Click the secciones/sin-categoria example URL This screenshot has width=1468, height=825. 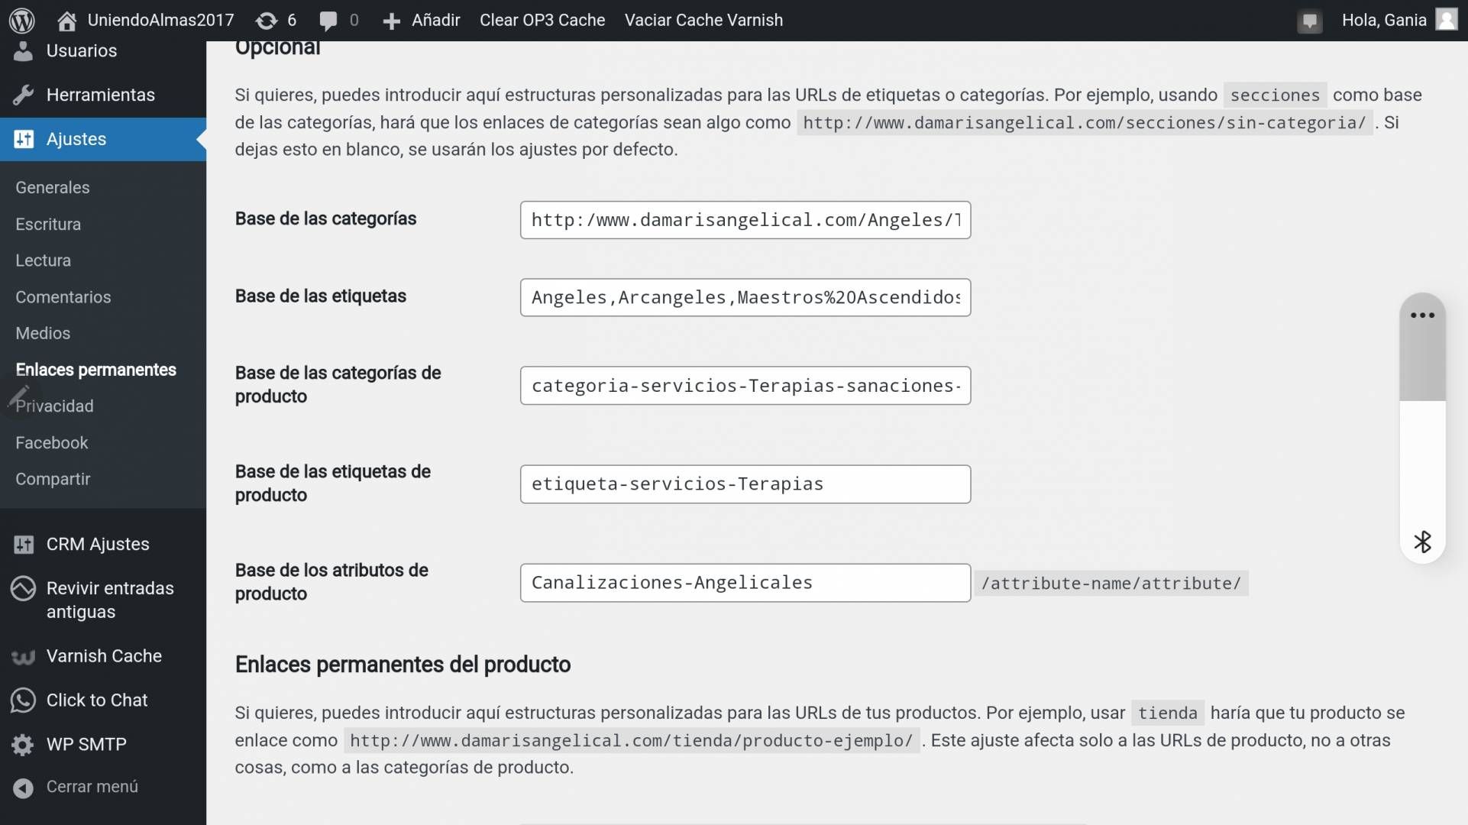1085,123
